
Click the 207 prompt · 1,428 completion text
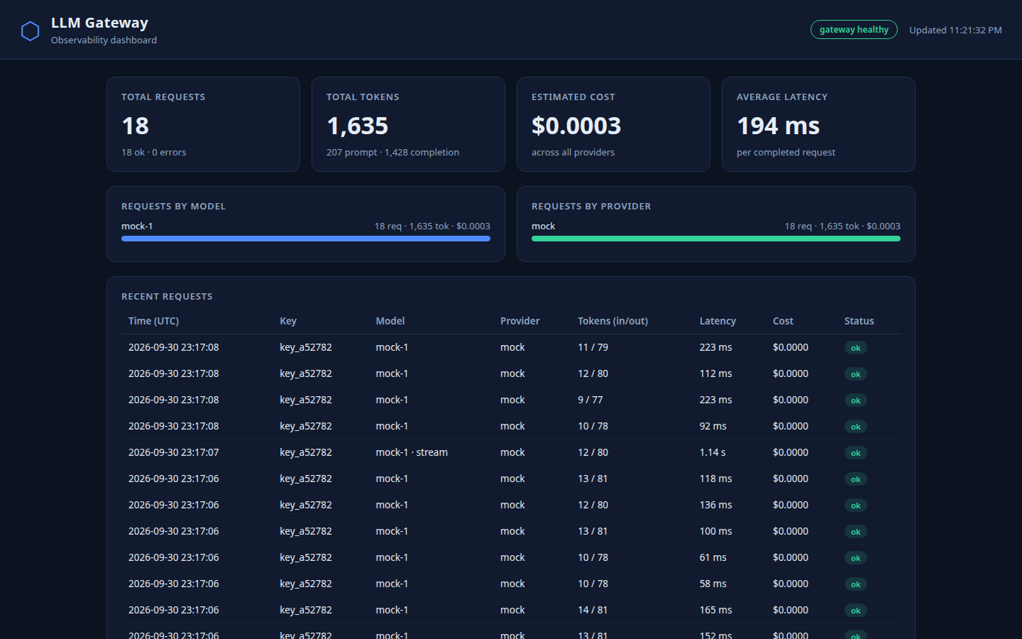pyautogui.click(x=392, y=152)
